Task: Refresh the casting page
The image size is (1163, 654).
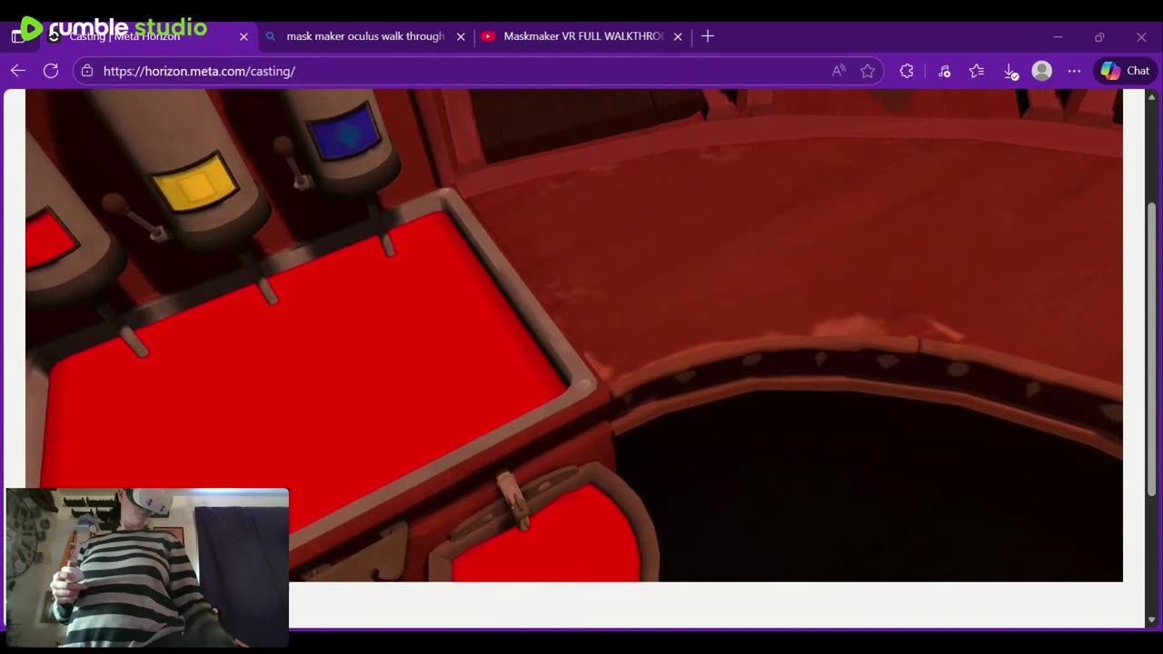Action: (51, 71)
